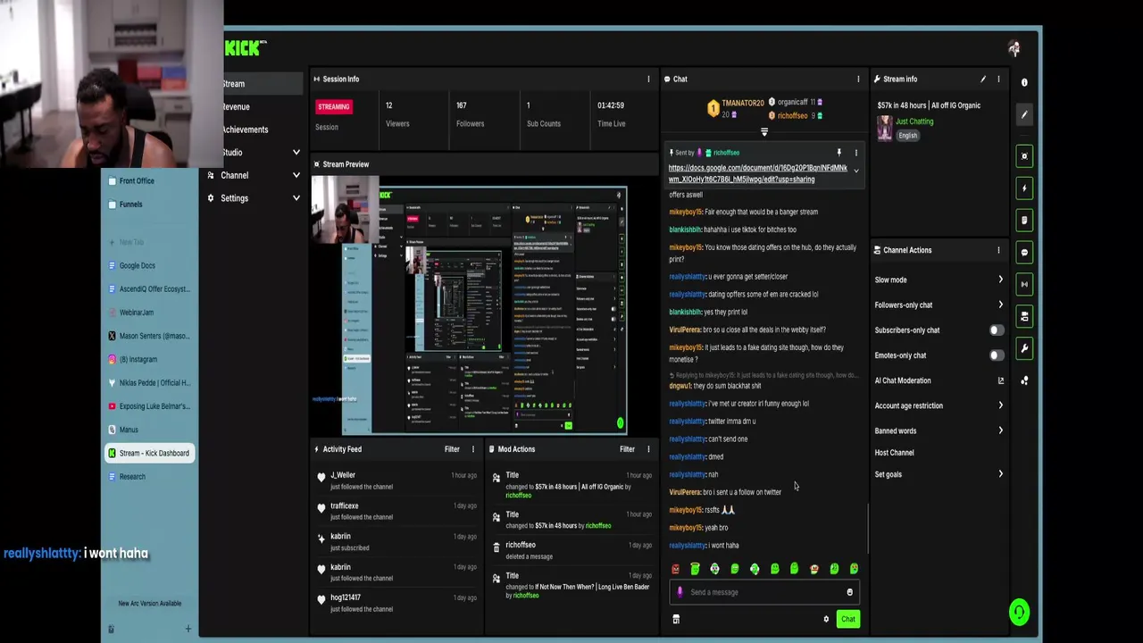The image size is (1143, 643).
Task: Click lightning bolt widget button
Action: coord(1024,188)
